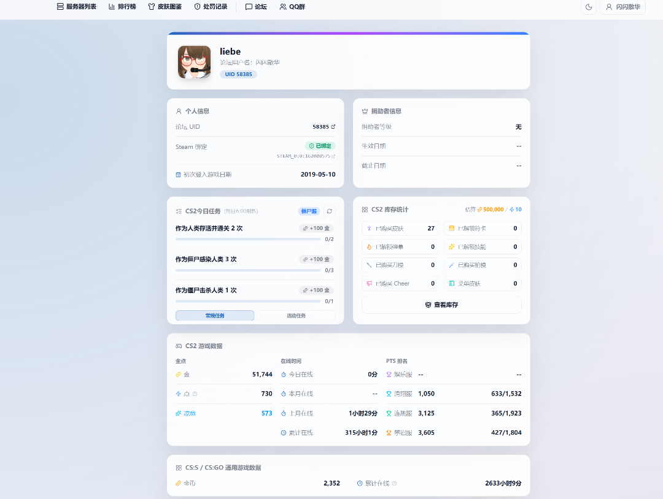Screen dimensions: 663x499
Task: Click the +100 金 reward for 作为人类存活并通关
Action: point(316,229)
